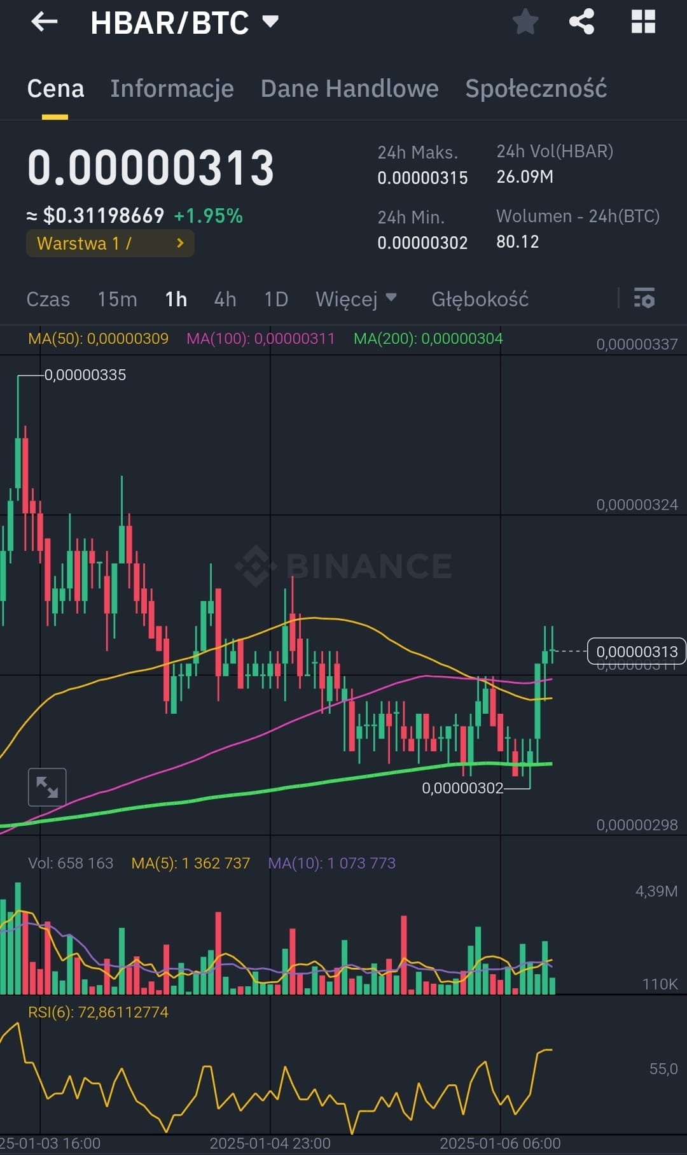Tap the Vol: 658 163 label
Screen dimensions: 687x1155
point(71,863)
